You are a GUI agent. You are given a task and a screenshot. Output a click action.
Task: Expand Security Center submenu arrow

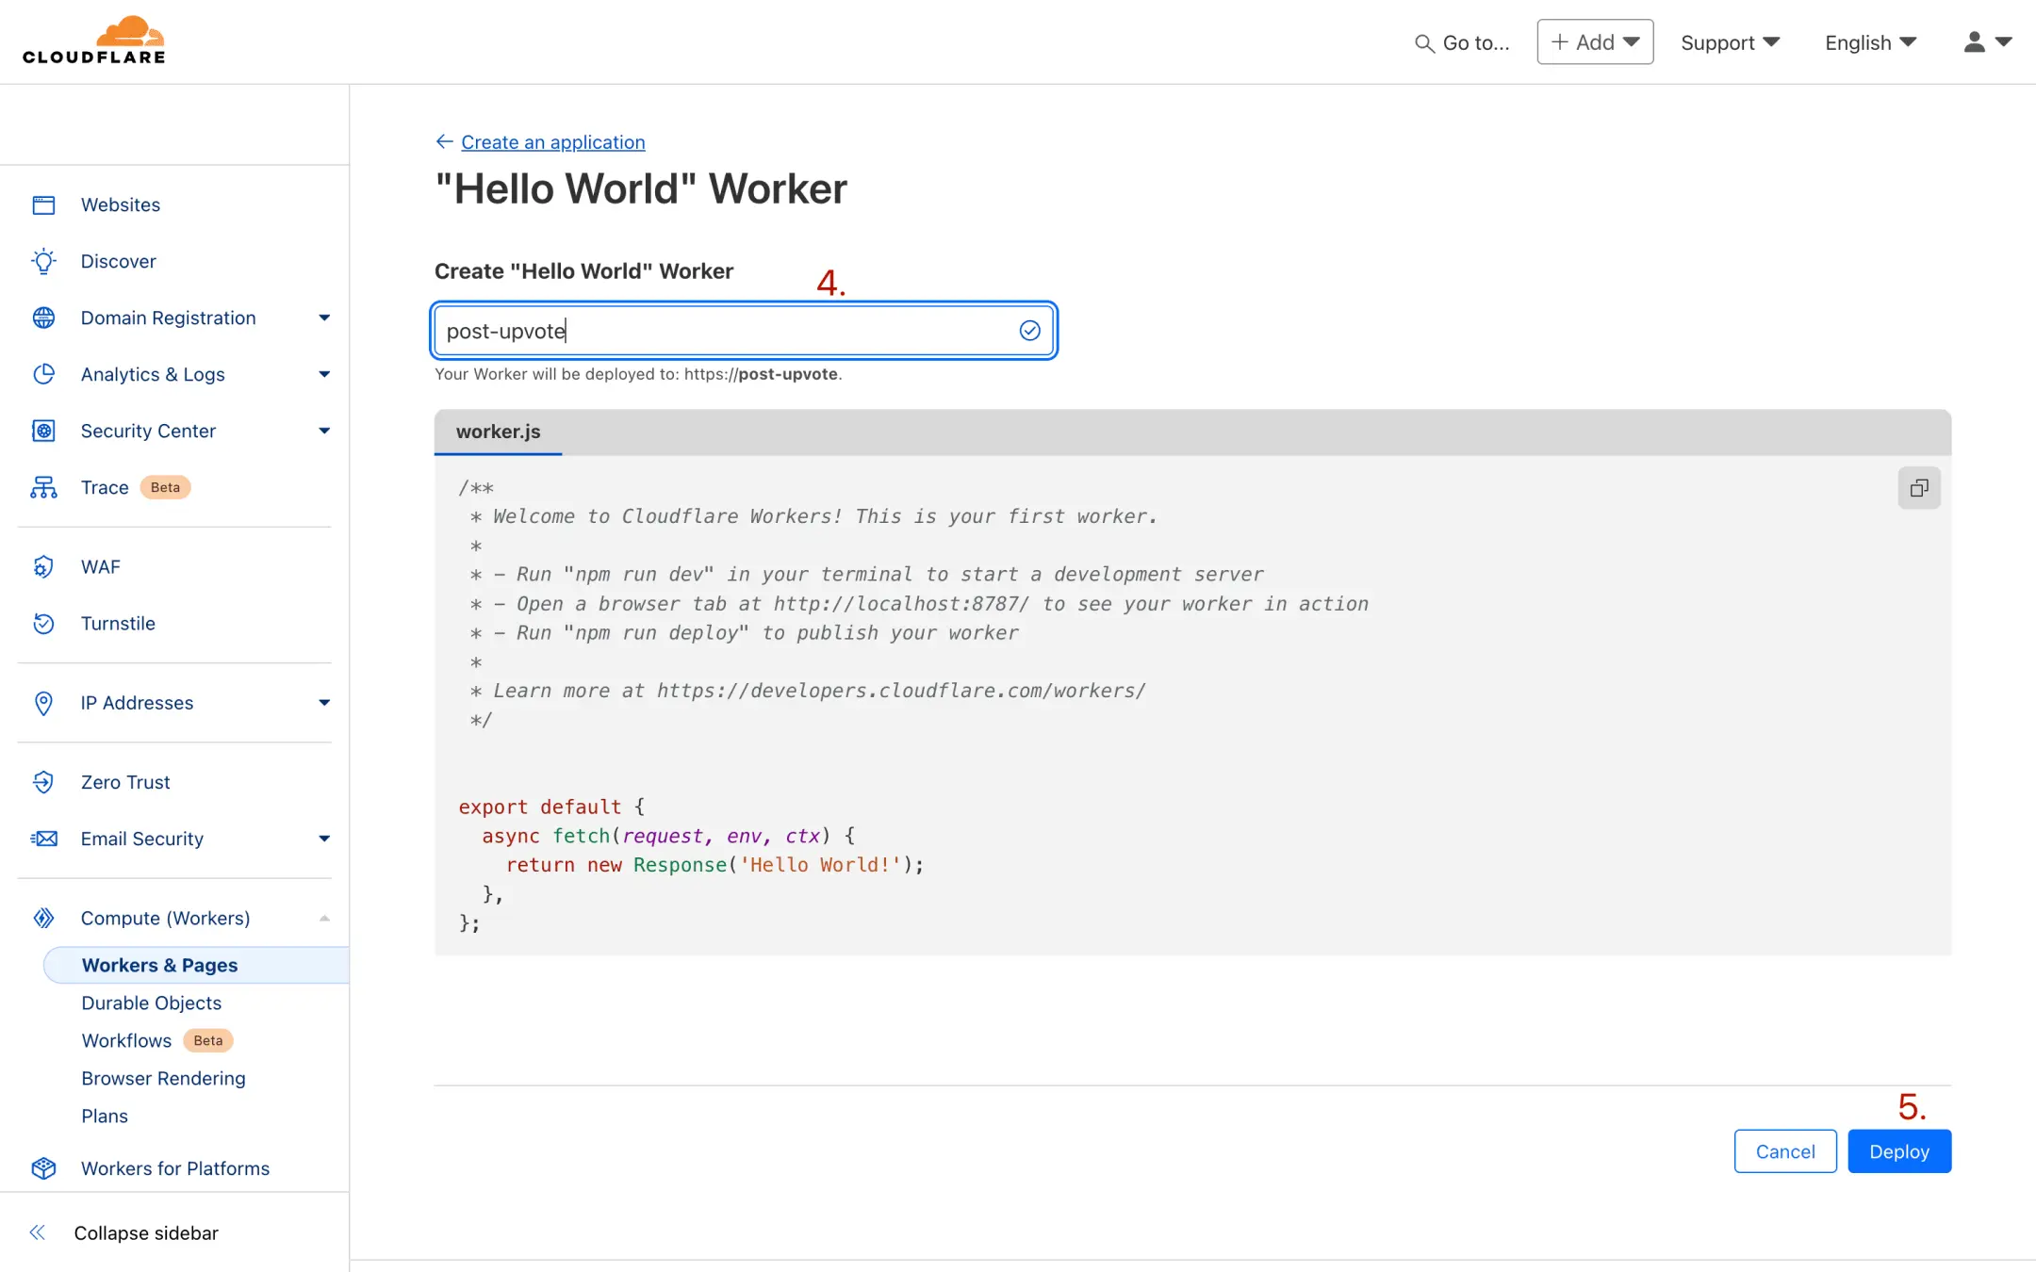pos(324,431)
